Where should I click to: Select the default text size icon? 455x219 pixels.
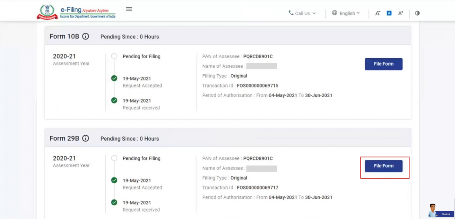pos(389,13)
